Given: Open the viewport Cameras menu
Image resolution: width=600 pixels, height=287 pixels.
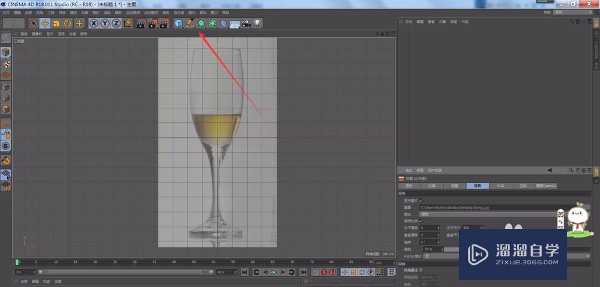Looking at the screenshot, I should click(37, 34).
